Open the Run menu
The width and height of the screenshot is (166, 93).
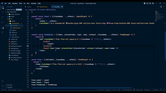click(28, 3)
